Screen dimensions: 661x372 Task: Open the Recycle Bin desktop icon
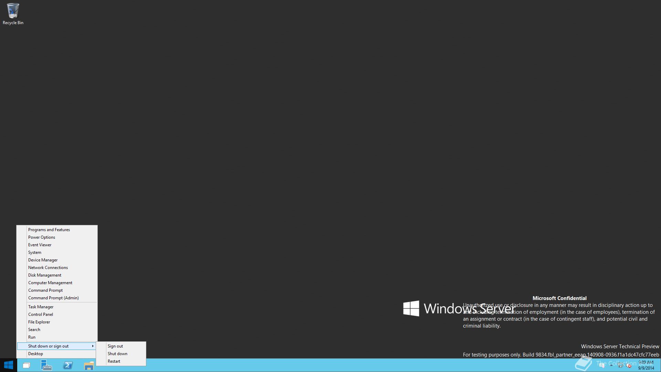click(13, 11)
